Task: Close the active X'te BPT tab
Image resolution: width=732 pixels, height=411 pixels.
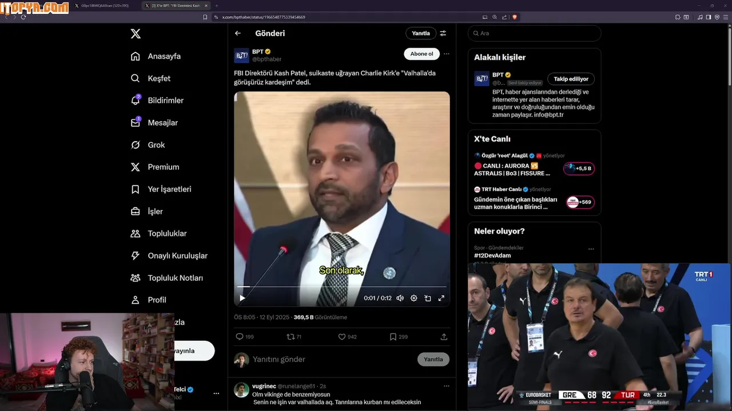Action: click(x=206, y=5)
